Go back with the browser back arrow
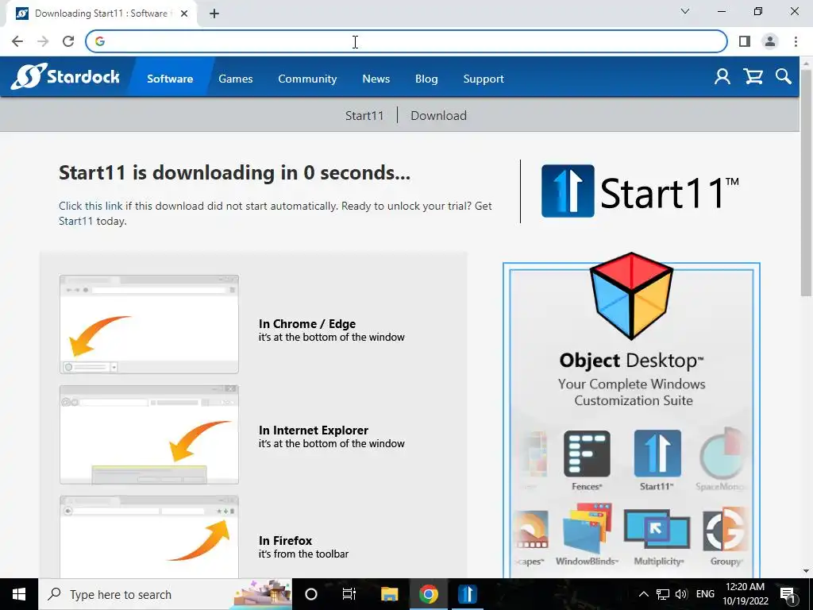Screen dimensions: 813x610 tap(17, 41)
